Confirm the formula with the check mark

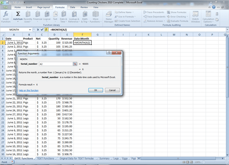point(42,30)
